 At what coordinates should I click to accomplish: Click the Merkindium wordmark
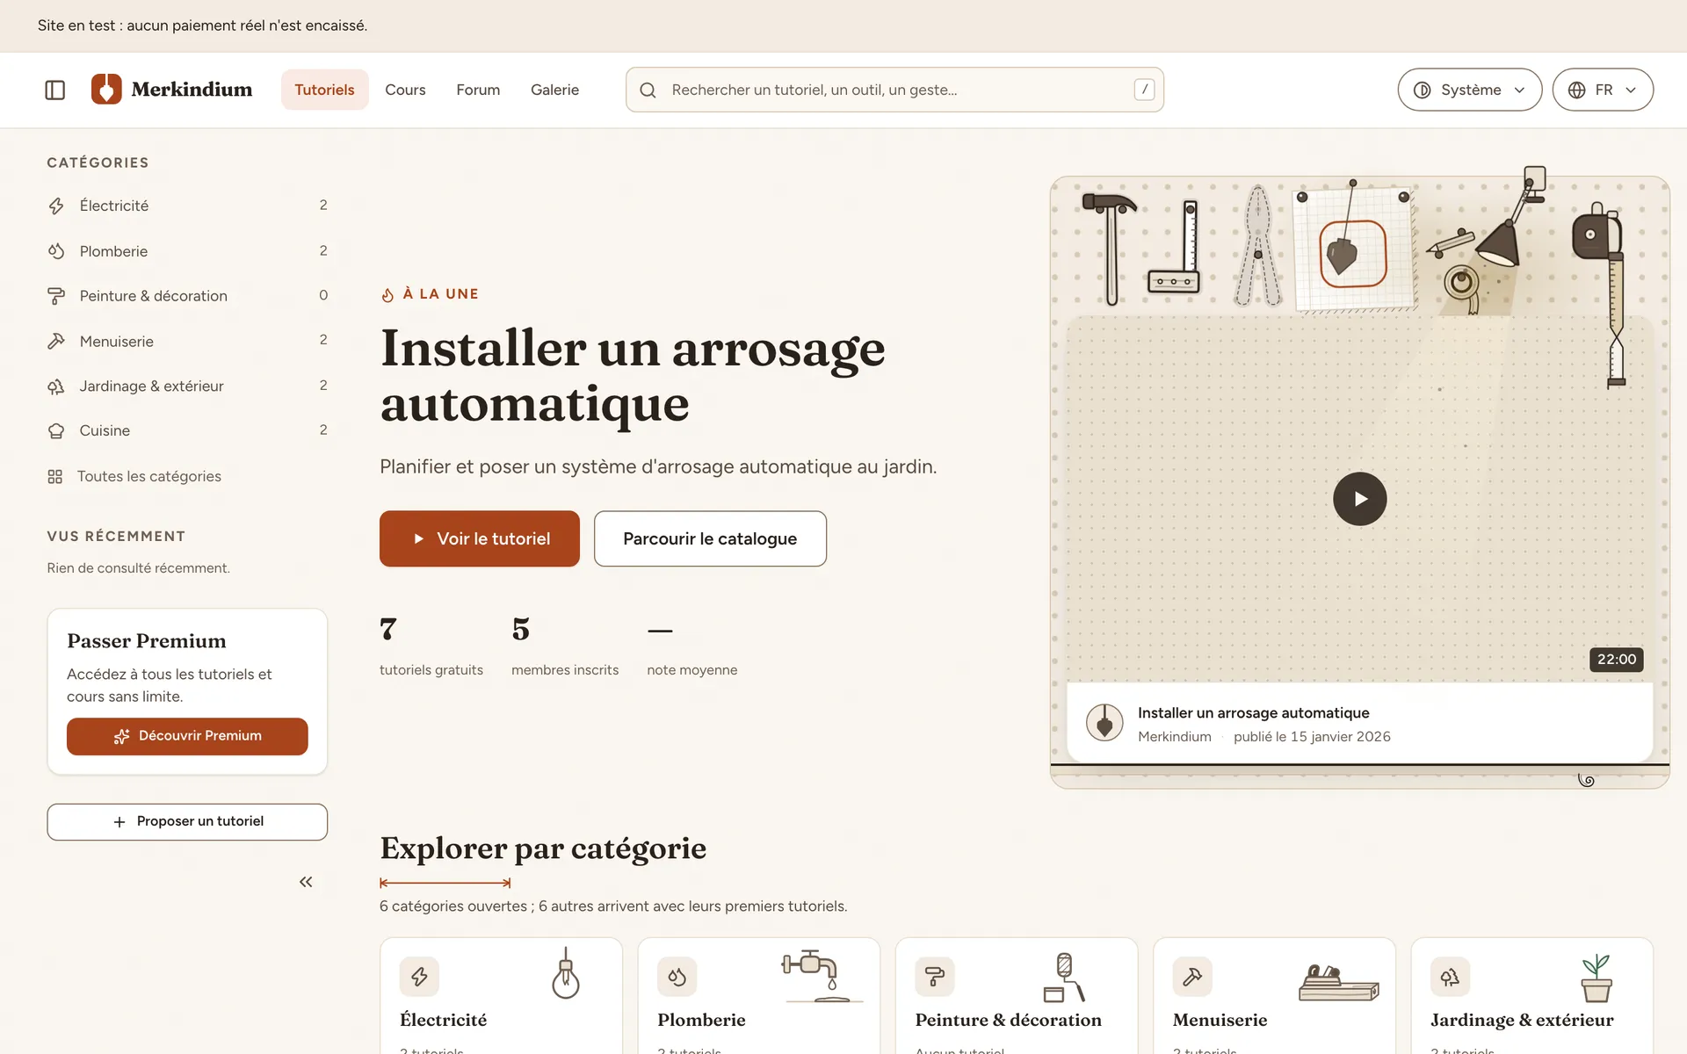(192, 90)
